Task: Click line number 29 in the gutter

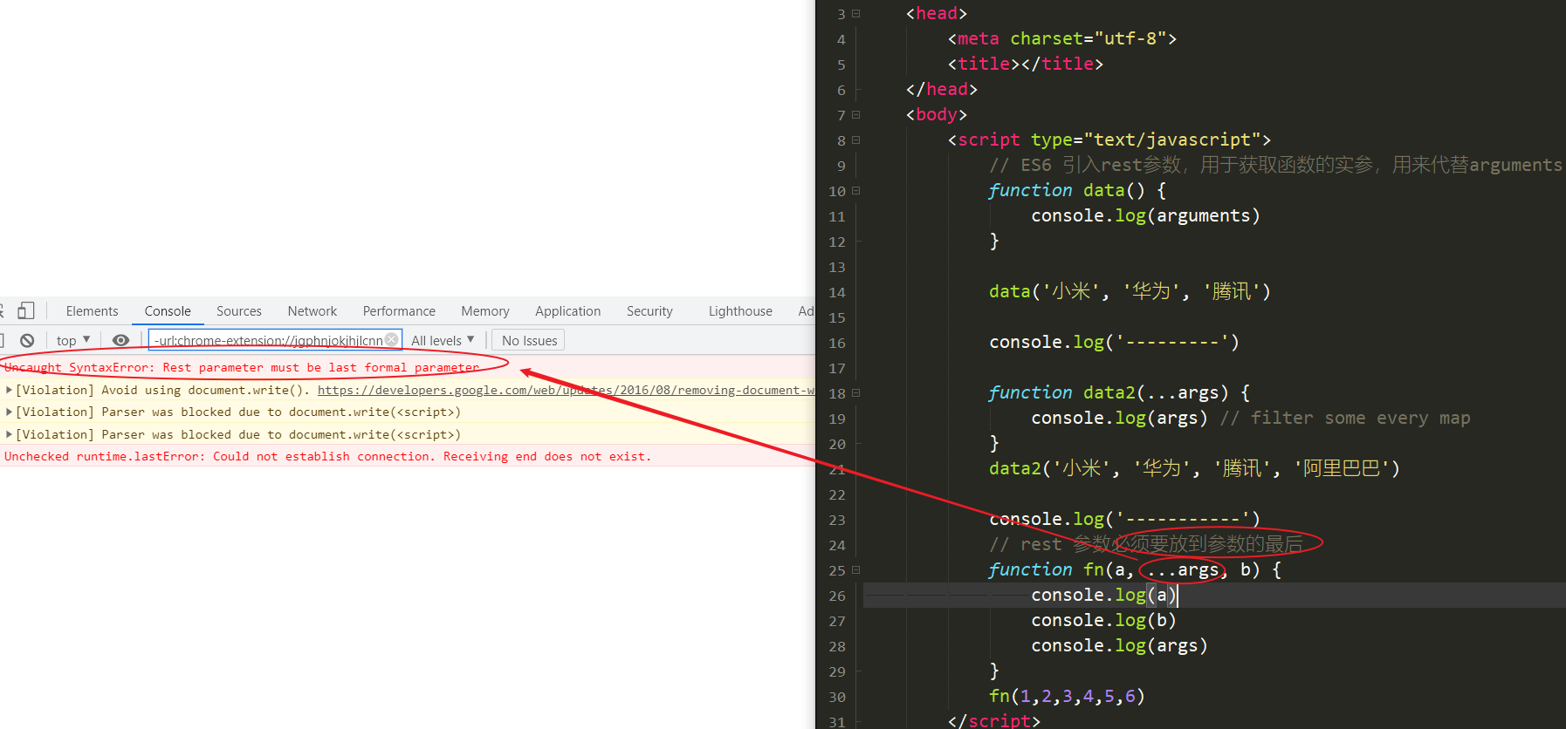Action: [837, 671]
